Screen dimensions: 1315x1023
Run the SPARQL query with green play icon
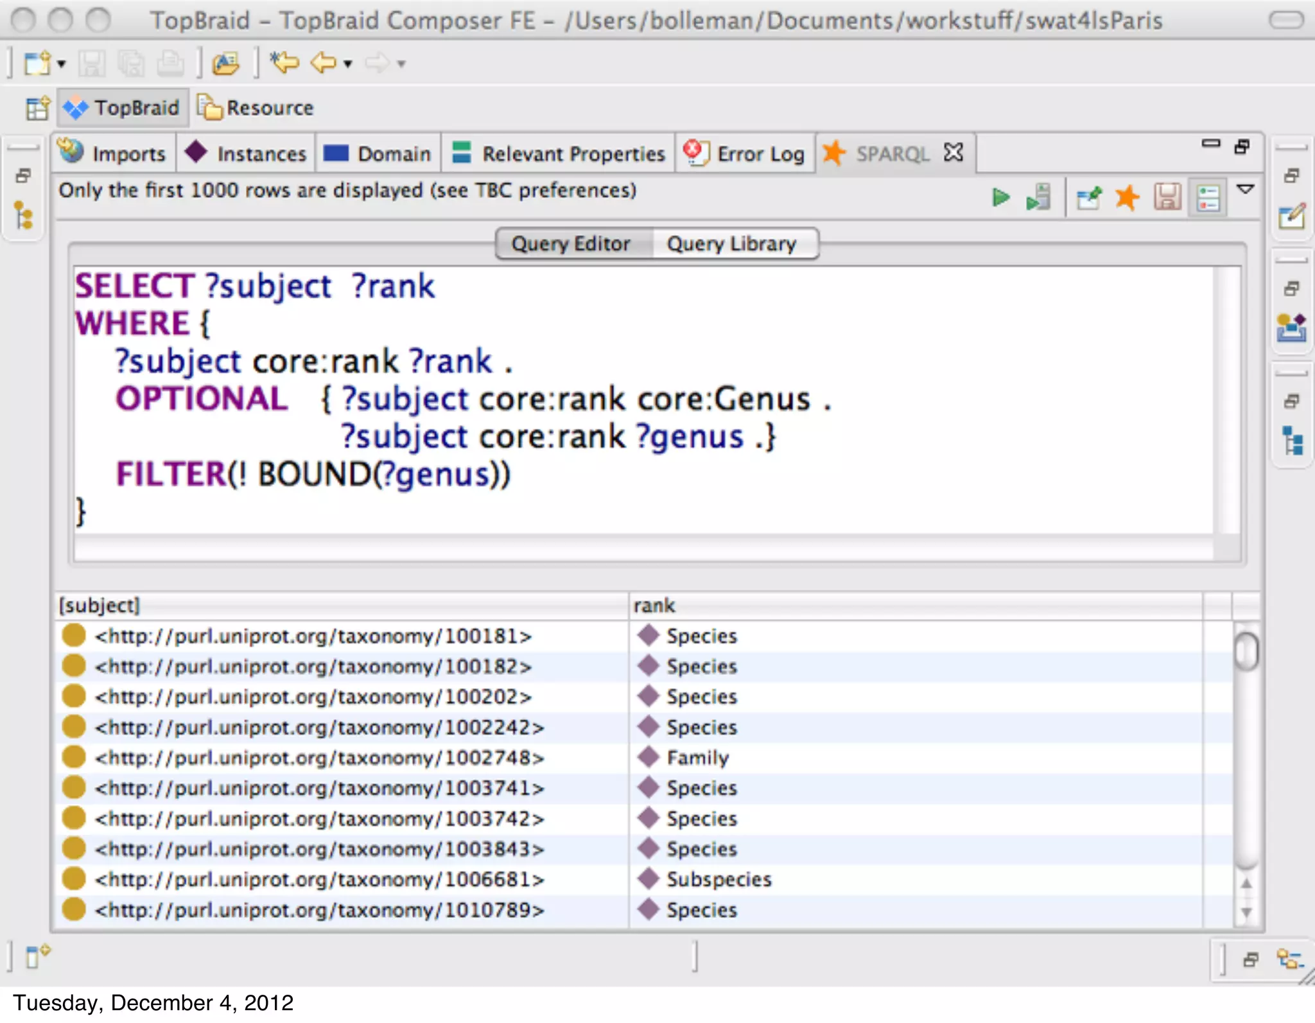coord(1000,197)
